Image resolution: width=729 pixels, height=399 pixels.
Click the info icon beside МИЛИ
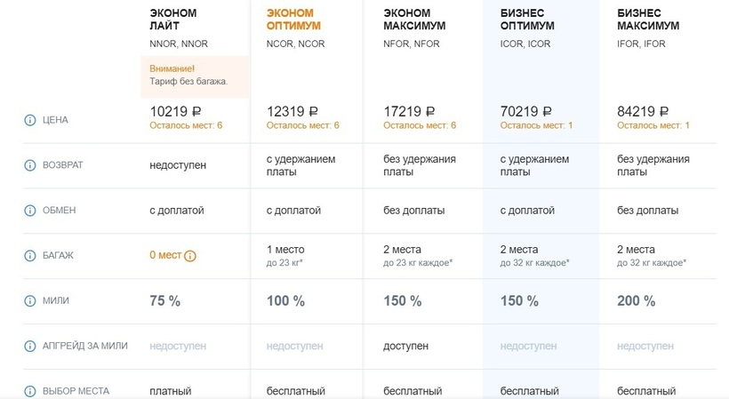point(29,301)
